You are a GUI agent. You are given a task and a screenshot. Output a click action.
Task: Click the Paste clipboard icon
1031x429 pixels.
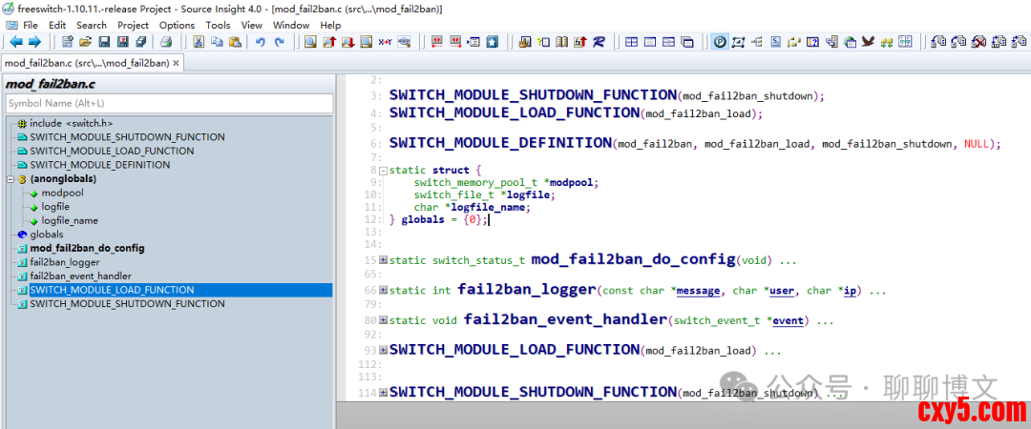point(235,42)
